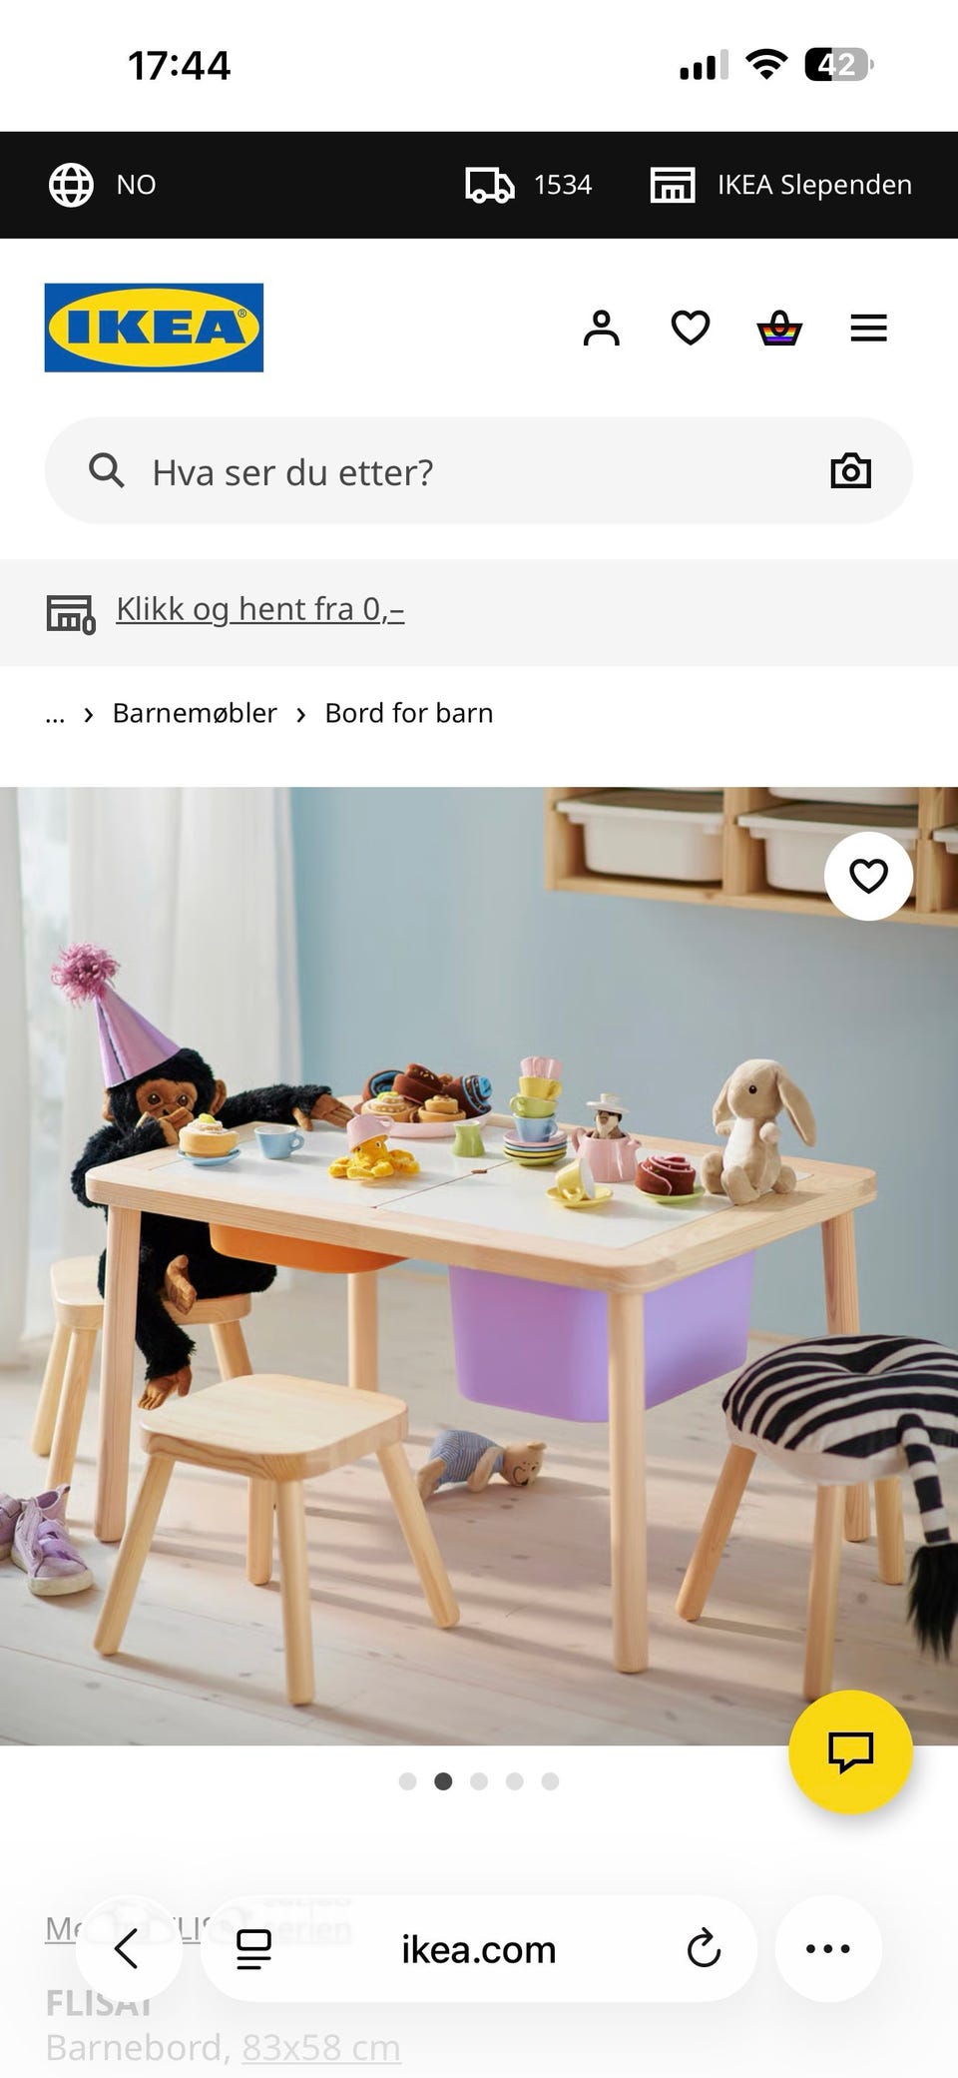The height and width of the screenshot is (2078, 958).
Task: Go to Barnemøbler breadcrumb
Action: point(195,713)
